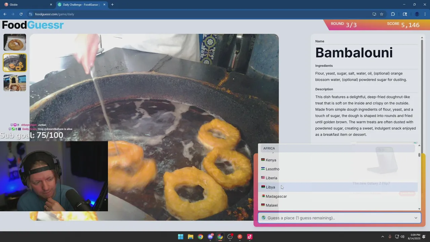View the second frying doughnuts thumbnail

pyautogui.click(x=15, y=63)
